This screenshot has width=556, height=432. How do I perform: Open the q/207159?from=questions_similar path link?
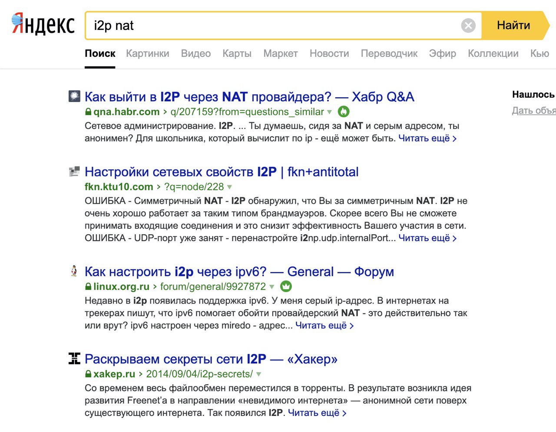point(247,112)
